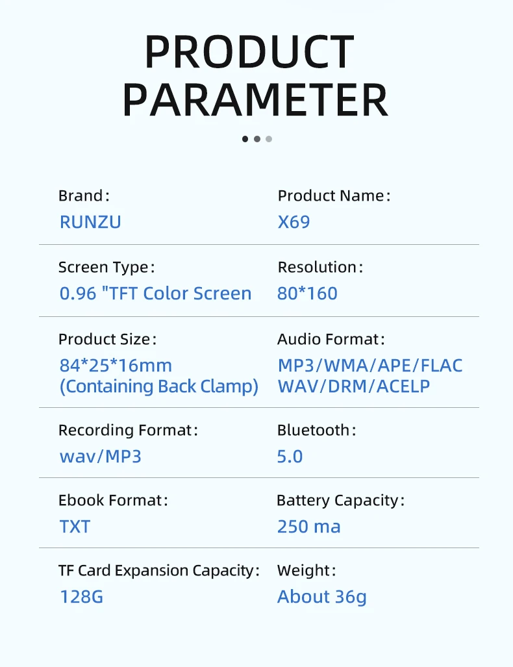Viewport: 513px width, 667px height.
Task: Click the 80*160 resolution value
Action: (307, 294)
